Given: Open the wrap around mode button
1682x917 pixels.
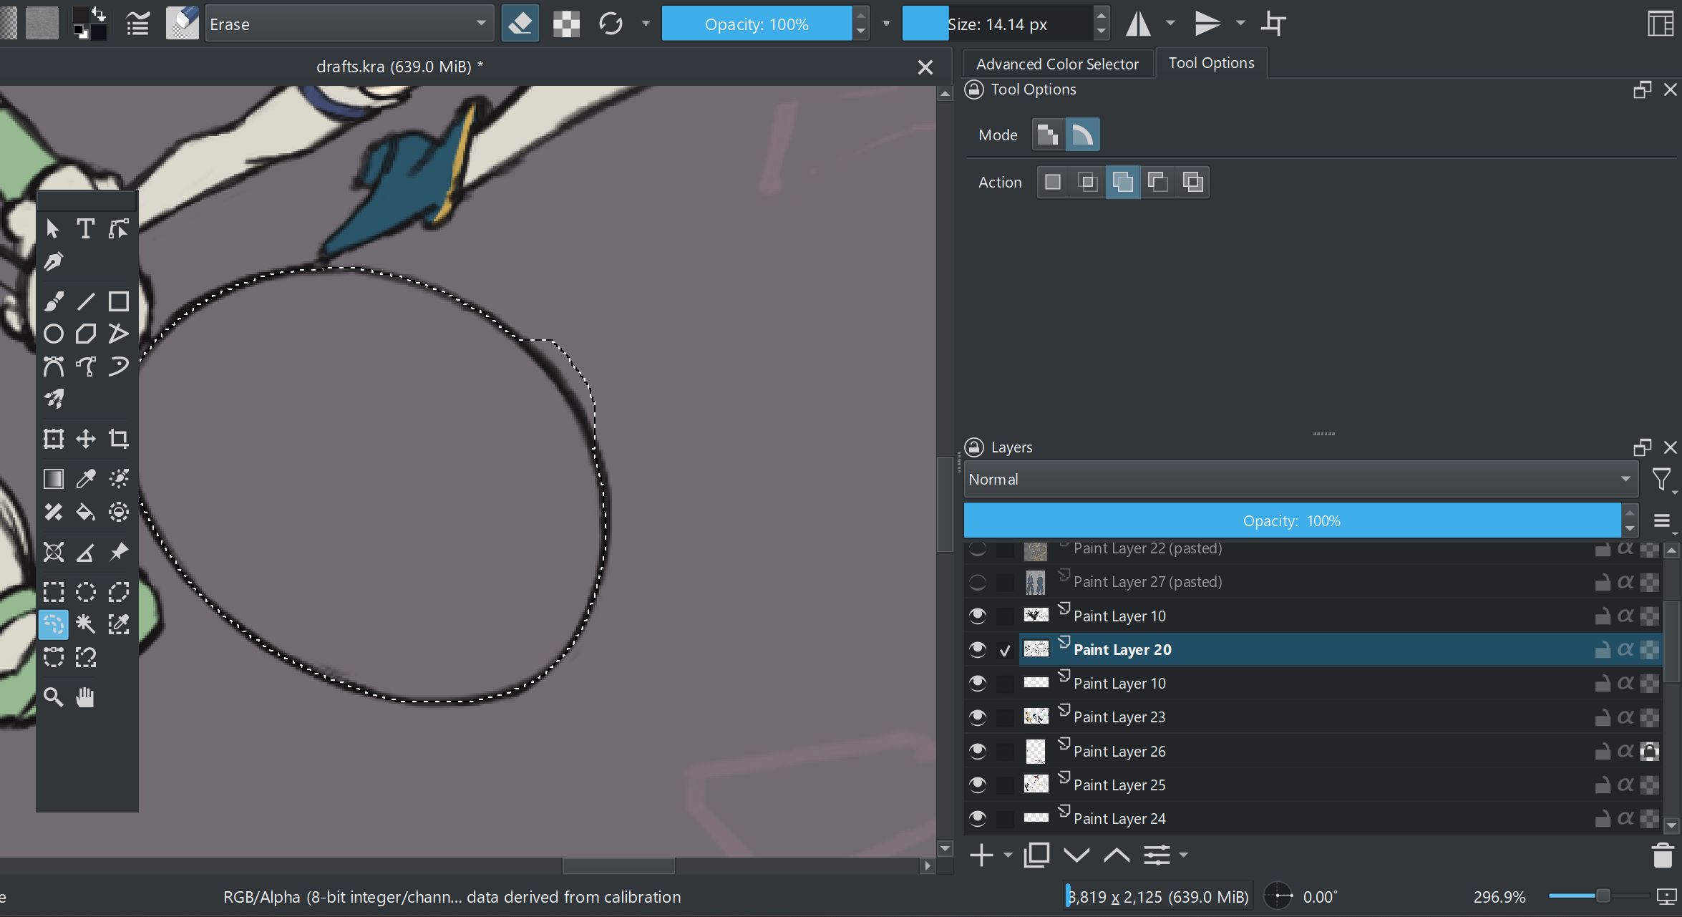Looking at the screenshot, I should tap(1273, 24).
